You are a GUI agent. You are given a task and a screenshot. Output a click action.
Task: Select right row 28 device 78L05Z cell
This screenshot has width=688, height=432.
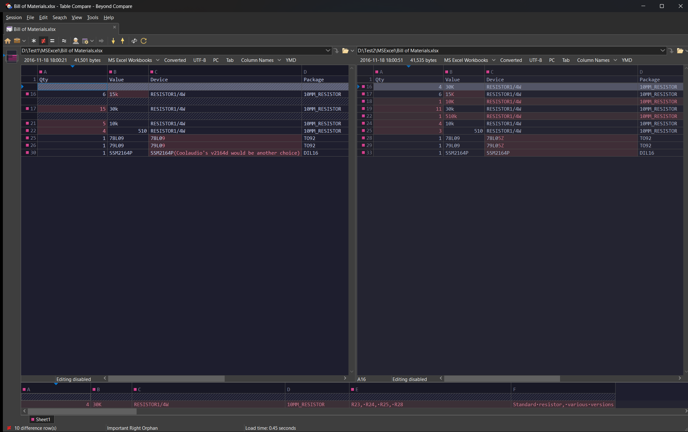(x=561, y=138)
